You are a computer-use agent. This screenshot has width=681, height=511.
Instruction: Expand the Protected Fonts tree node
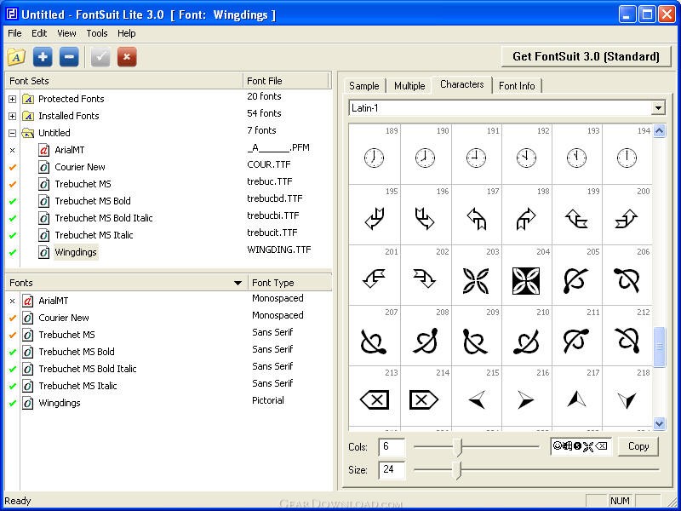tap(13, 99)
